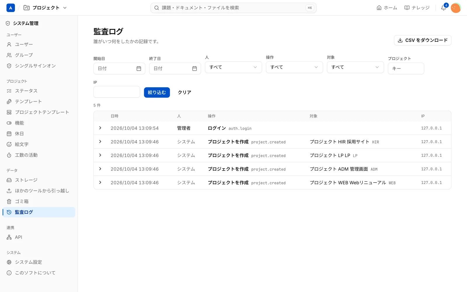Open ほかのツールから引っ越し page
Viewport: 467px width, 292px height.
coord(39,191)
